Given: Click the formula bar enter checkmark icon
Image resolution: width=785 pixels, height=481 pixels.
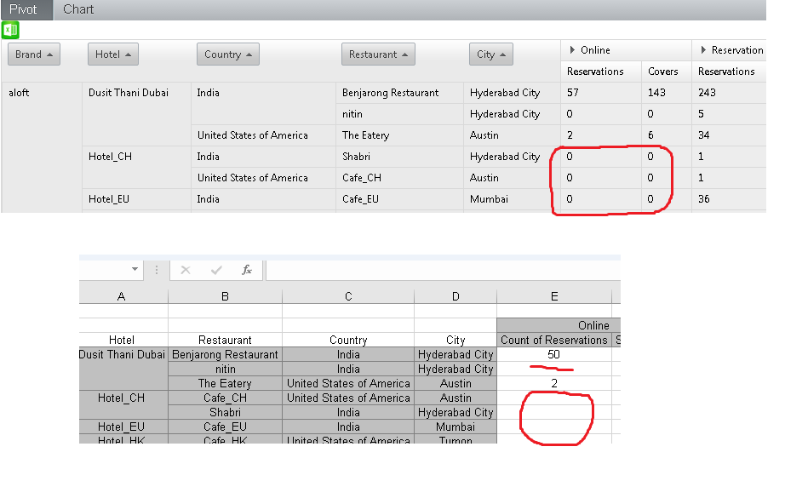Looking at the screenshot, I should tap(216, 270).
